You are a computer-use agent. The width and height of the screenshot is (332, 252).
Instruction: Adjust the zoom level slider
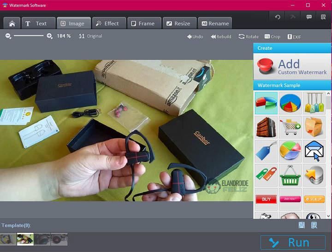click(x=29, y=36)
